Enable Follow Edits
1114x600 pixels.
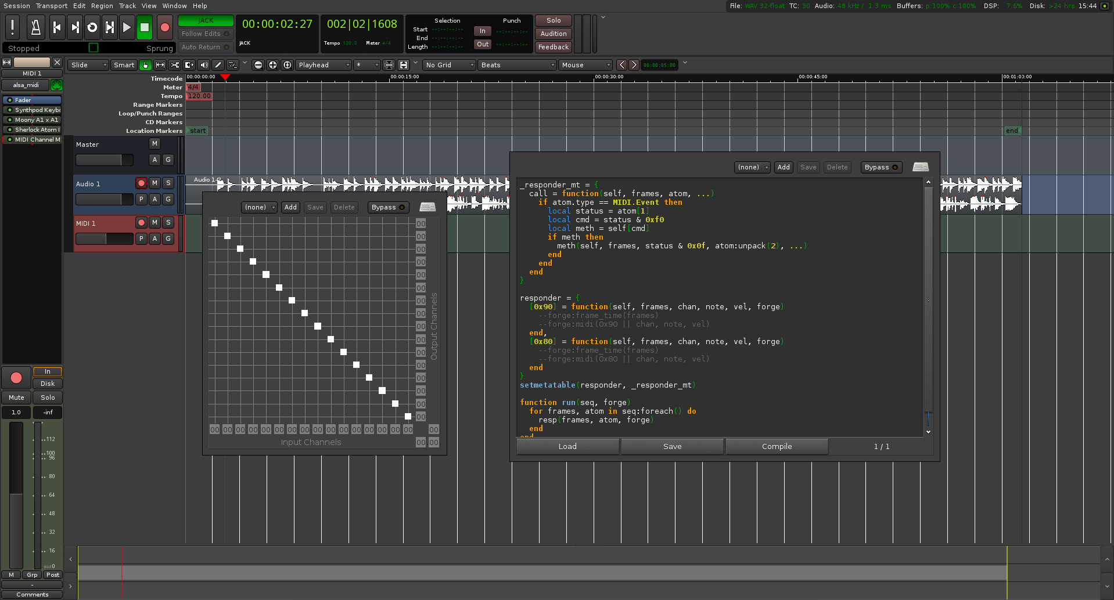point(205,34)
